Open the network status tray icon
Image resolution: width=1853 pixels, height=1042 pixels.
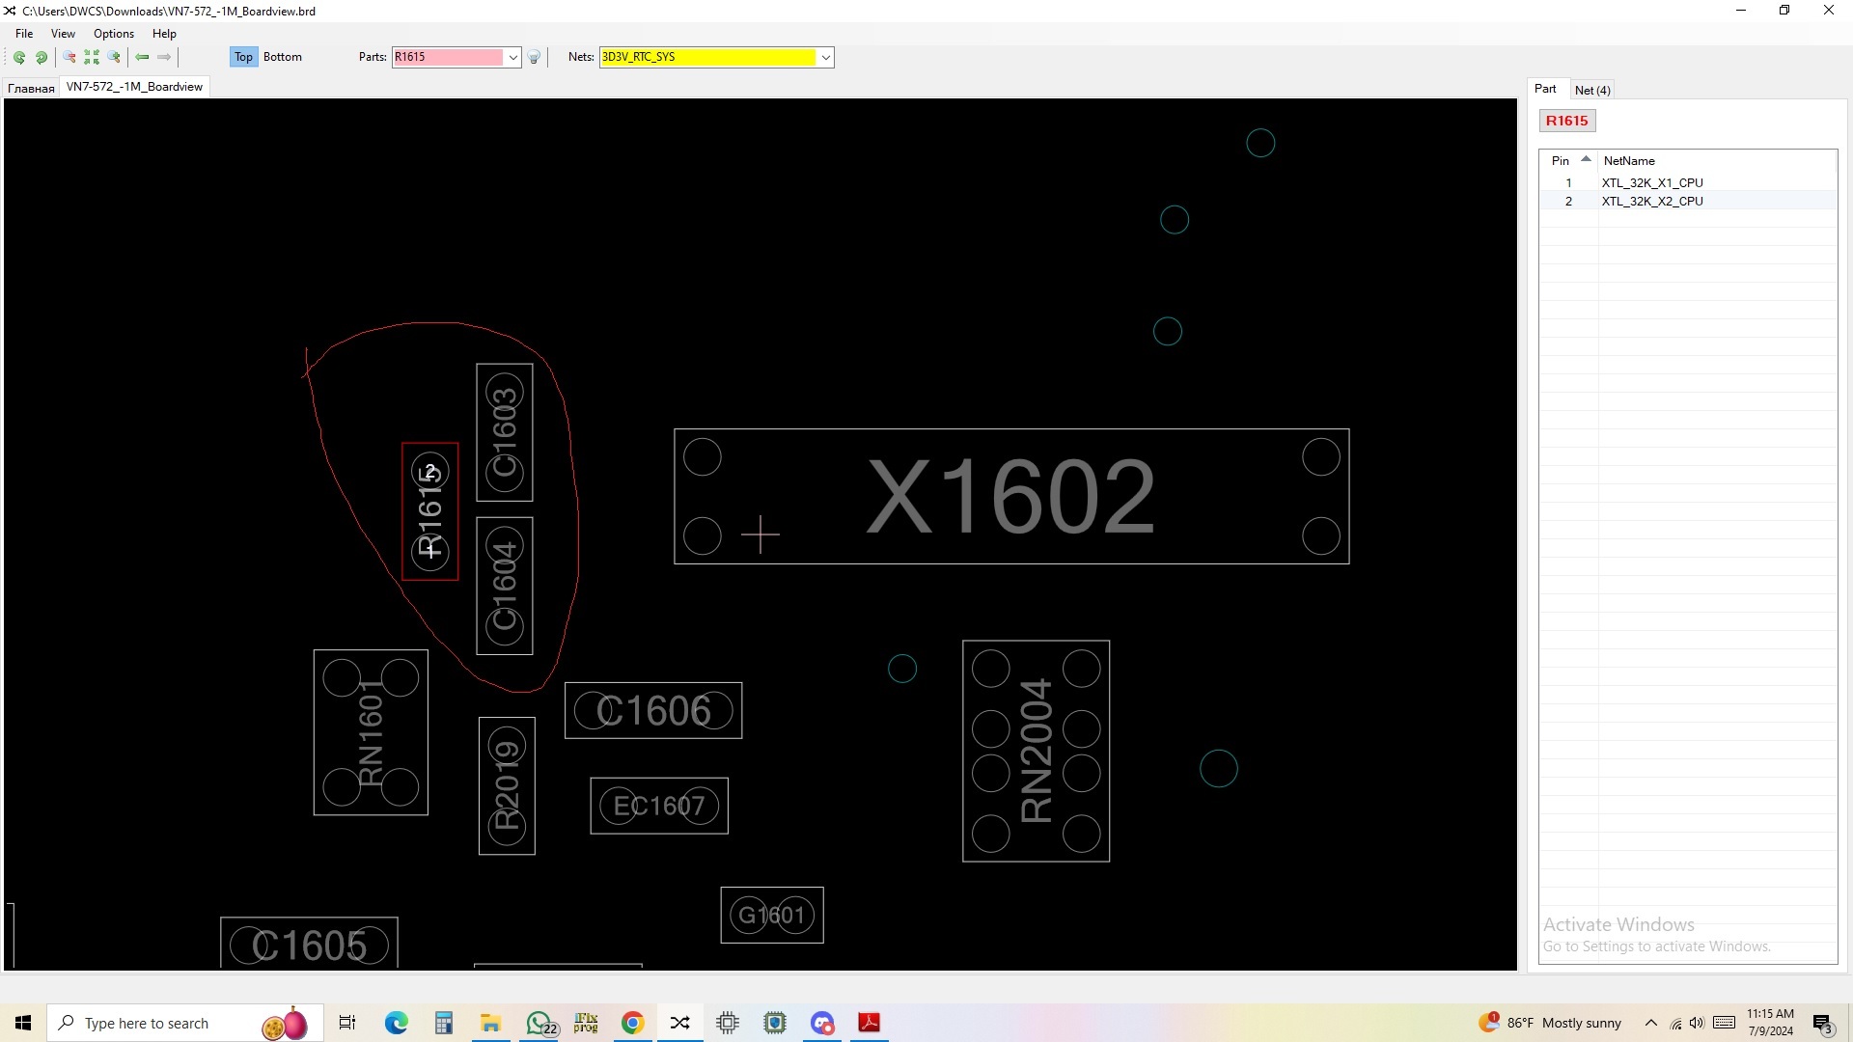pyautogui.click(x=1675, y=1023)
